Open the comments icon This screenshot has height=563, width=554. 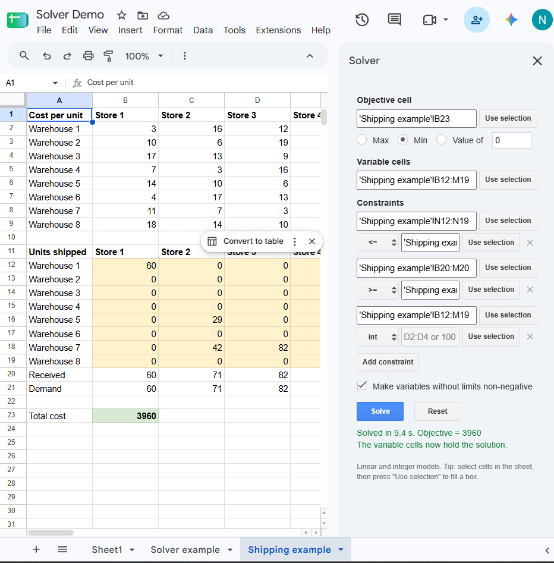[395, 20]
